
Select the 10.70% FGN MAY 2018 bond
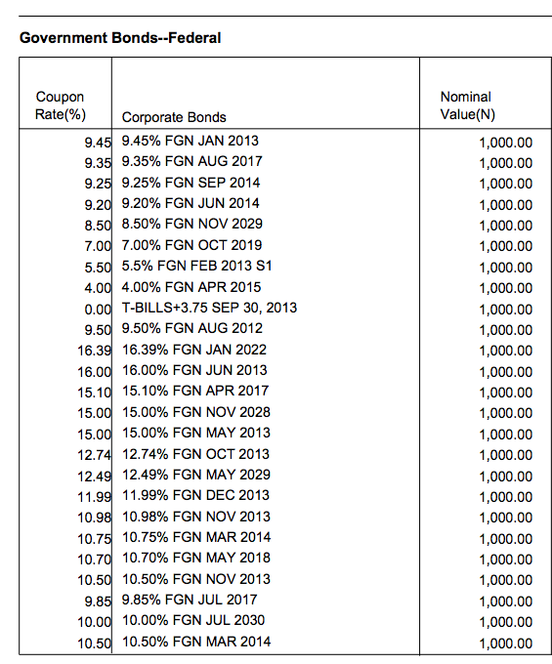click(196, 558)
